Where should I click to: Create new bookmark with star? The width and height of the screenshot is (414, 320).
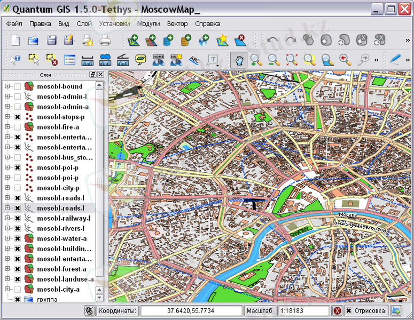[x=176, y=60]
